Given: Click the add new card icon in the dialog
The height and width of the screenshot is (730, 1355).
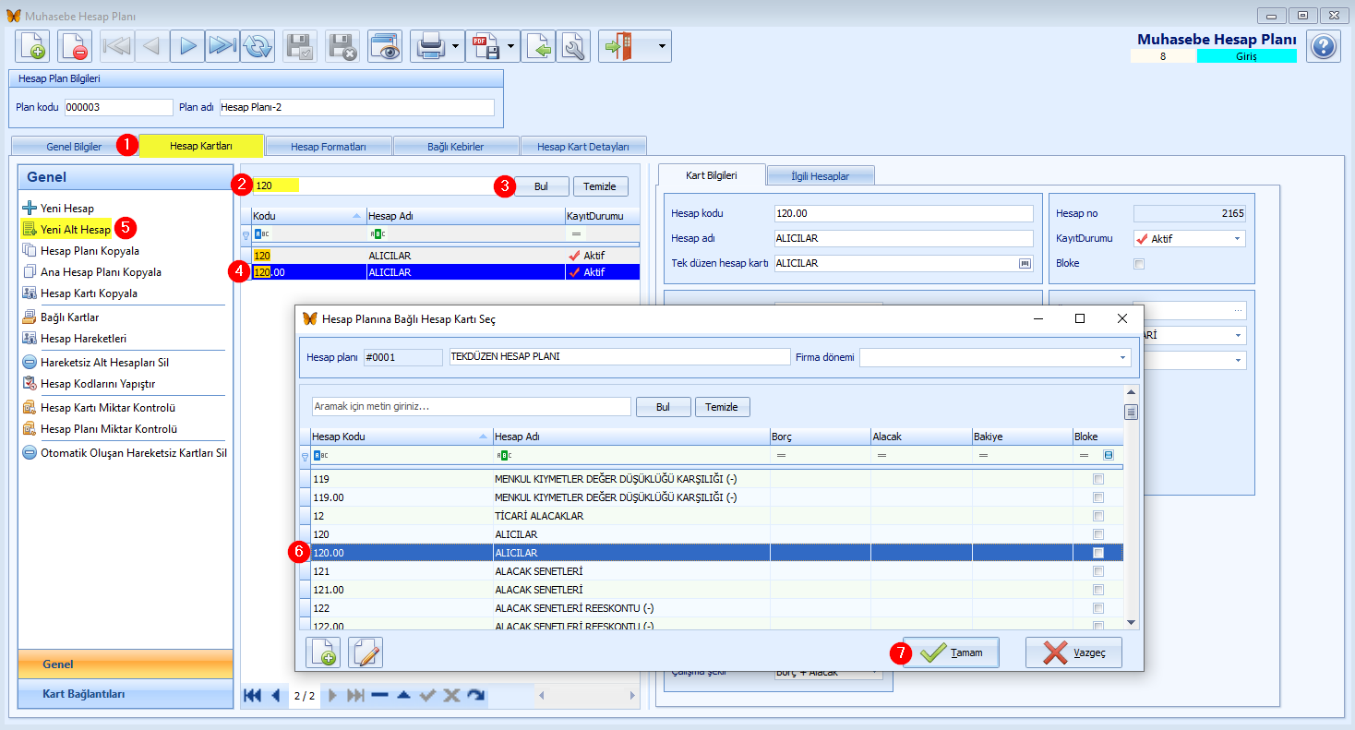Looking at the screenshot, I should tap(323, 652).
